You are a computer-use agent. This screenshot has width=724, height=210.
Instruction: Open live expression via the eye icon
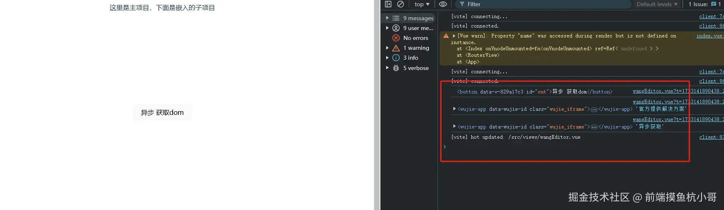point(443,4)
